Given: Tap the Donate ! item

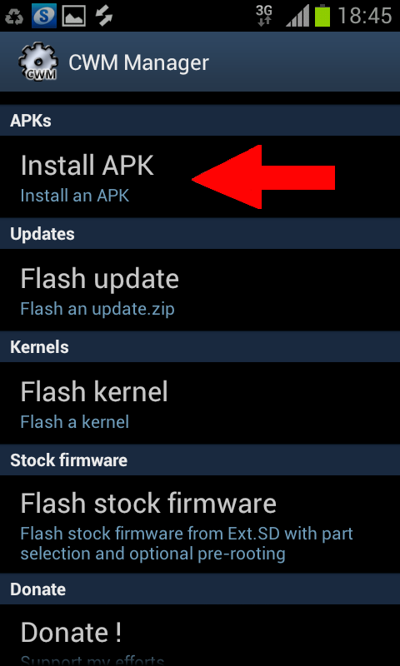Looking at the screenshot, I should click(x=200, y=635).
